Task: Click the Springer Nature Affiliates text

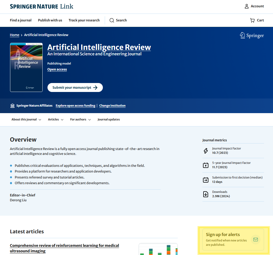Action: tap(34, 106)
